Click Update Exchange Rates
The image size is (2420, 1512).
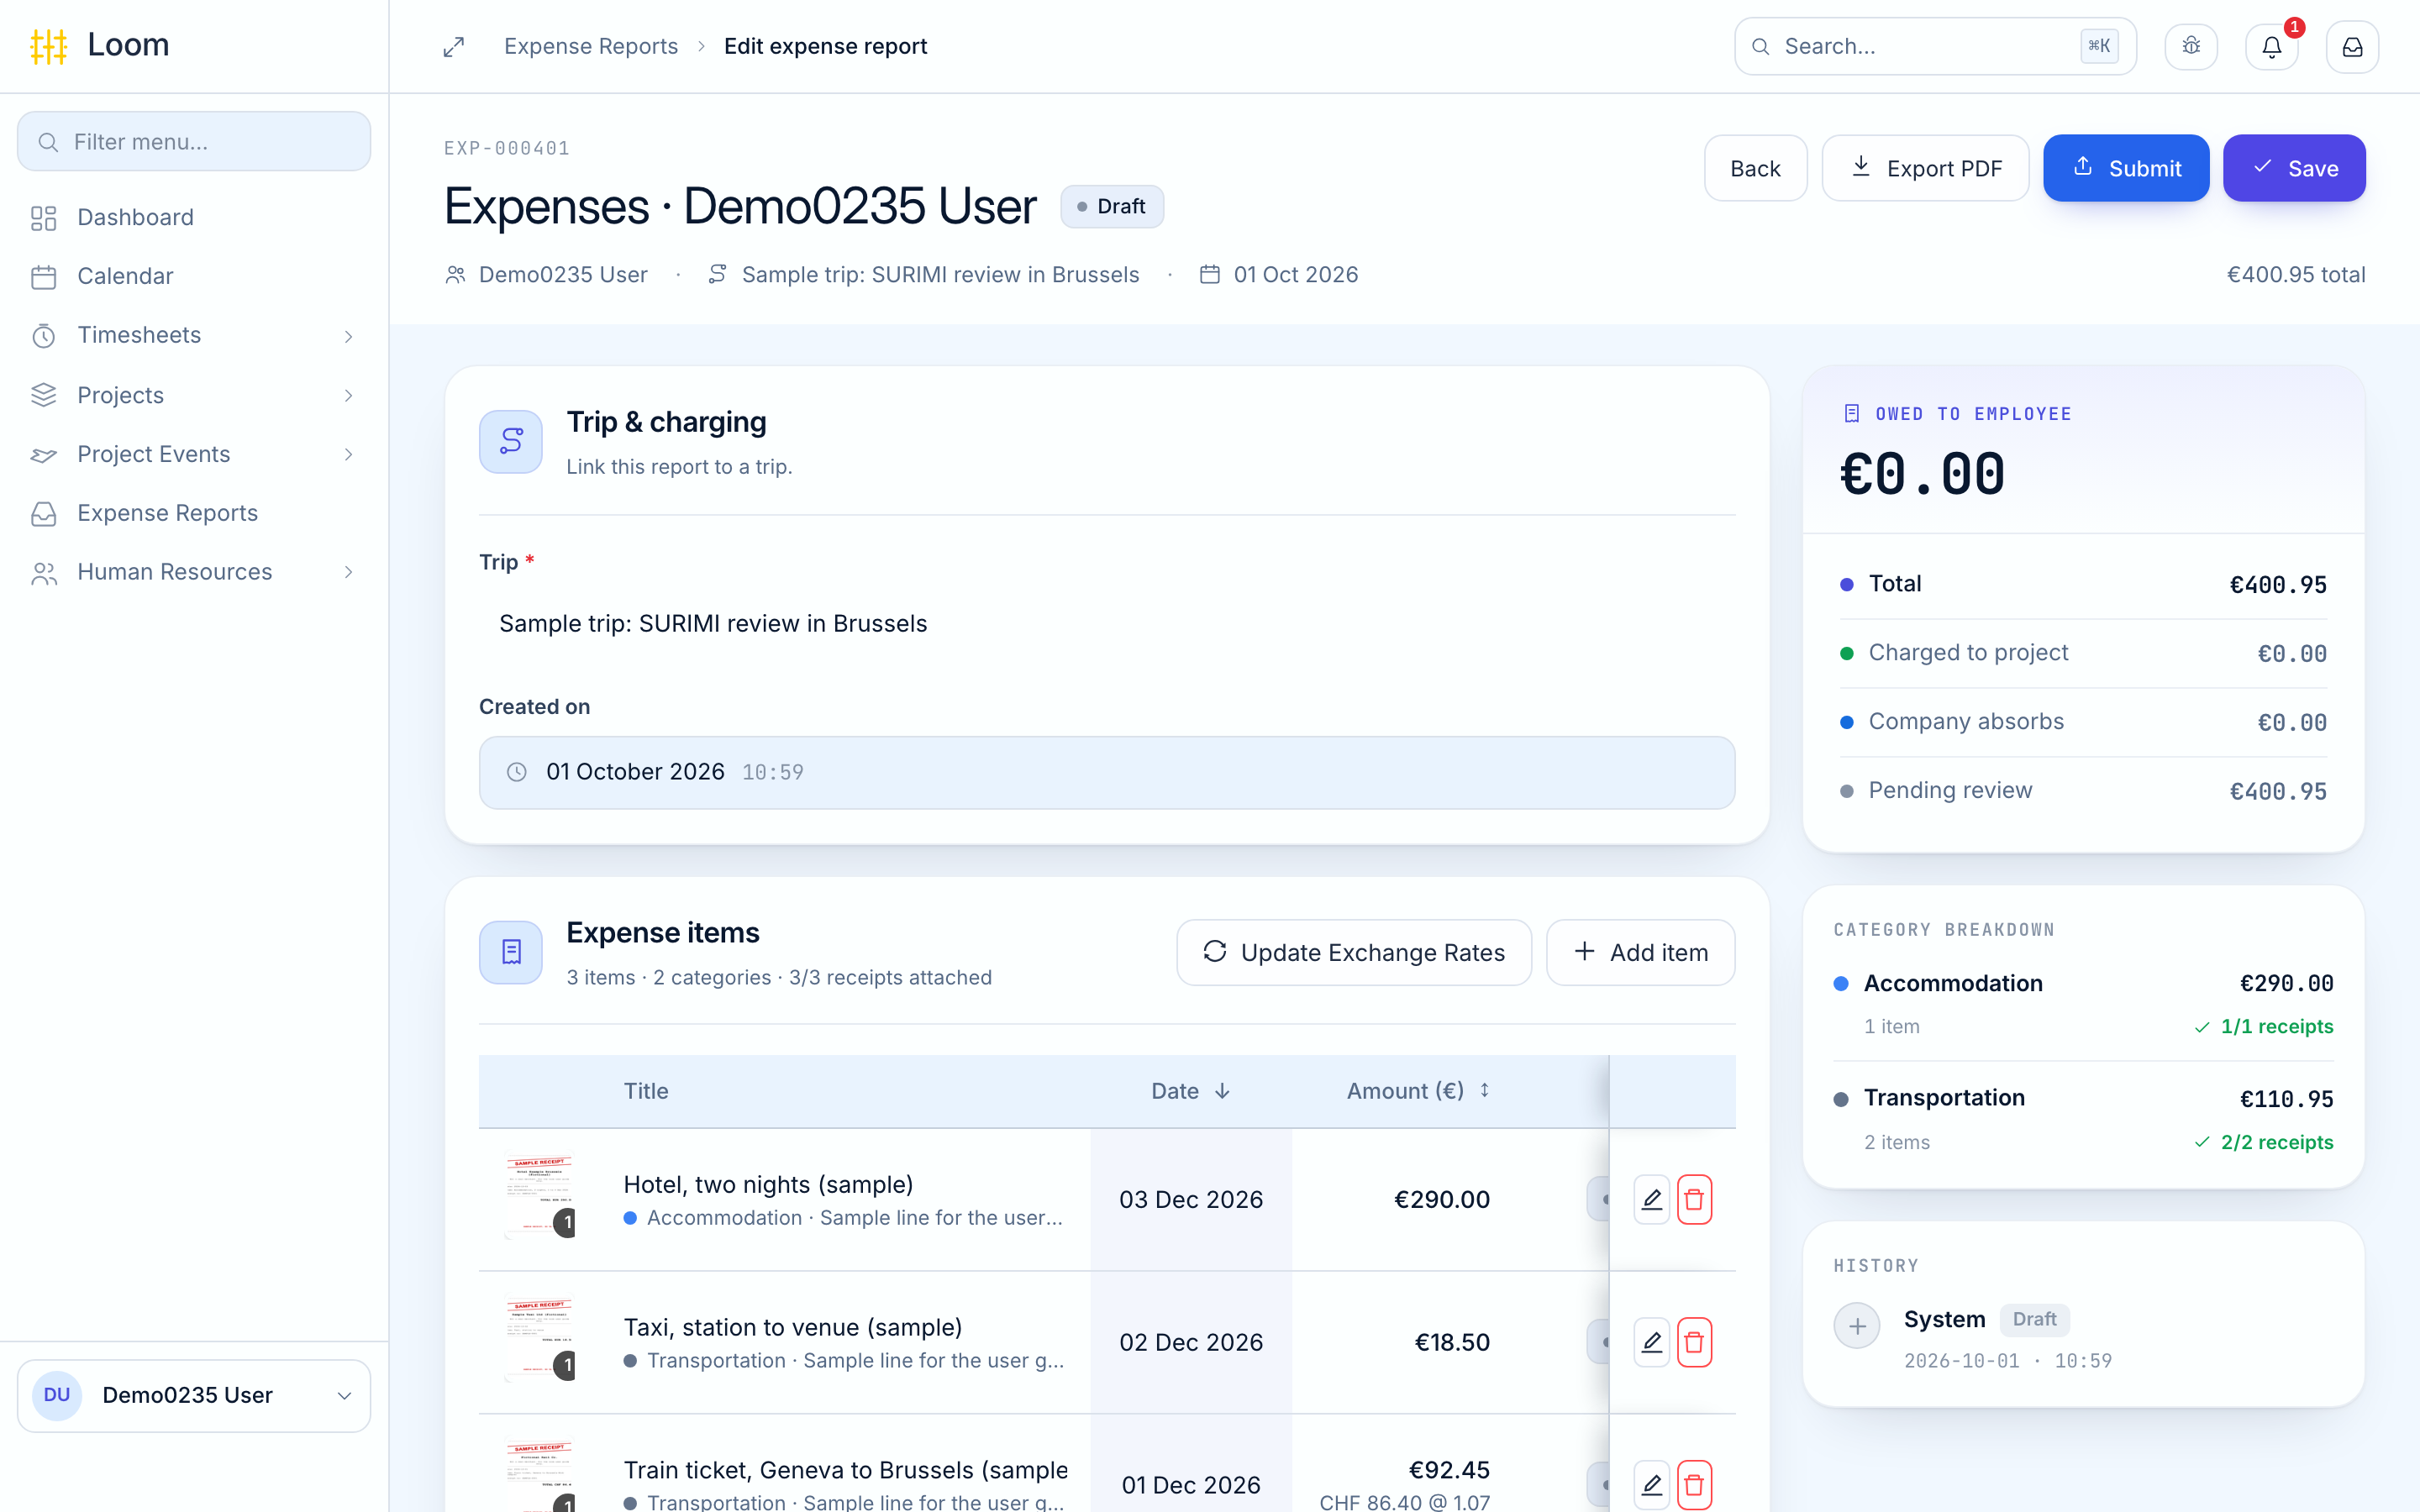(x=1354, y=952)
